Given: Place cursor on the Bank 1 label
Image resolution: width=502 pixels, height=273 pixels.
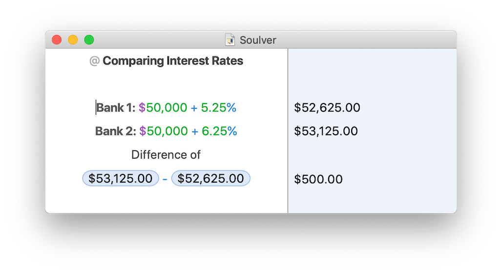Looking at the screenshot, I should click(x=115, y=108).
